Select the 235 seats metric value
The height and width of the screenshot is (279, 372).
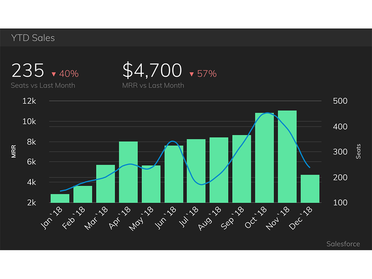click(x=28, y=70)
